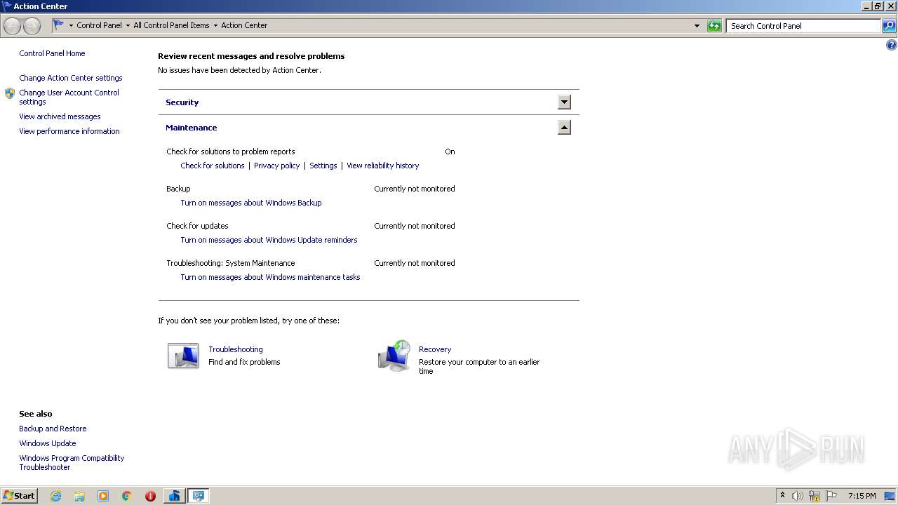Open dropdown arrow before Control Panel breadcrumb
The width and height of the screenshot is (898, 505).
pyautogui.click(x=71, y=25)
